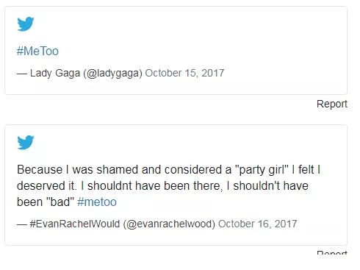The image size is (360, 270).
Task: Open the lowercase #metoo hashtag link
Action: 97,202
